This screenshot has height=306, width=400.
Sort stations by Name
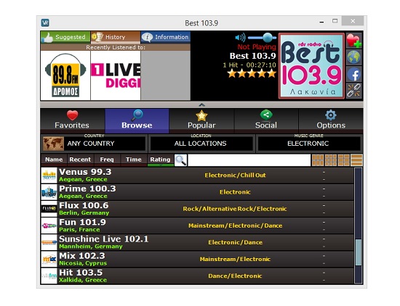coord(54,160)
